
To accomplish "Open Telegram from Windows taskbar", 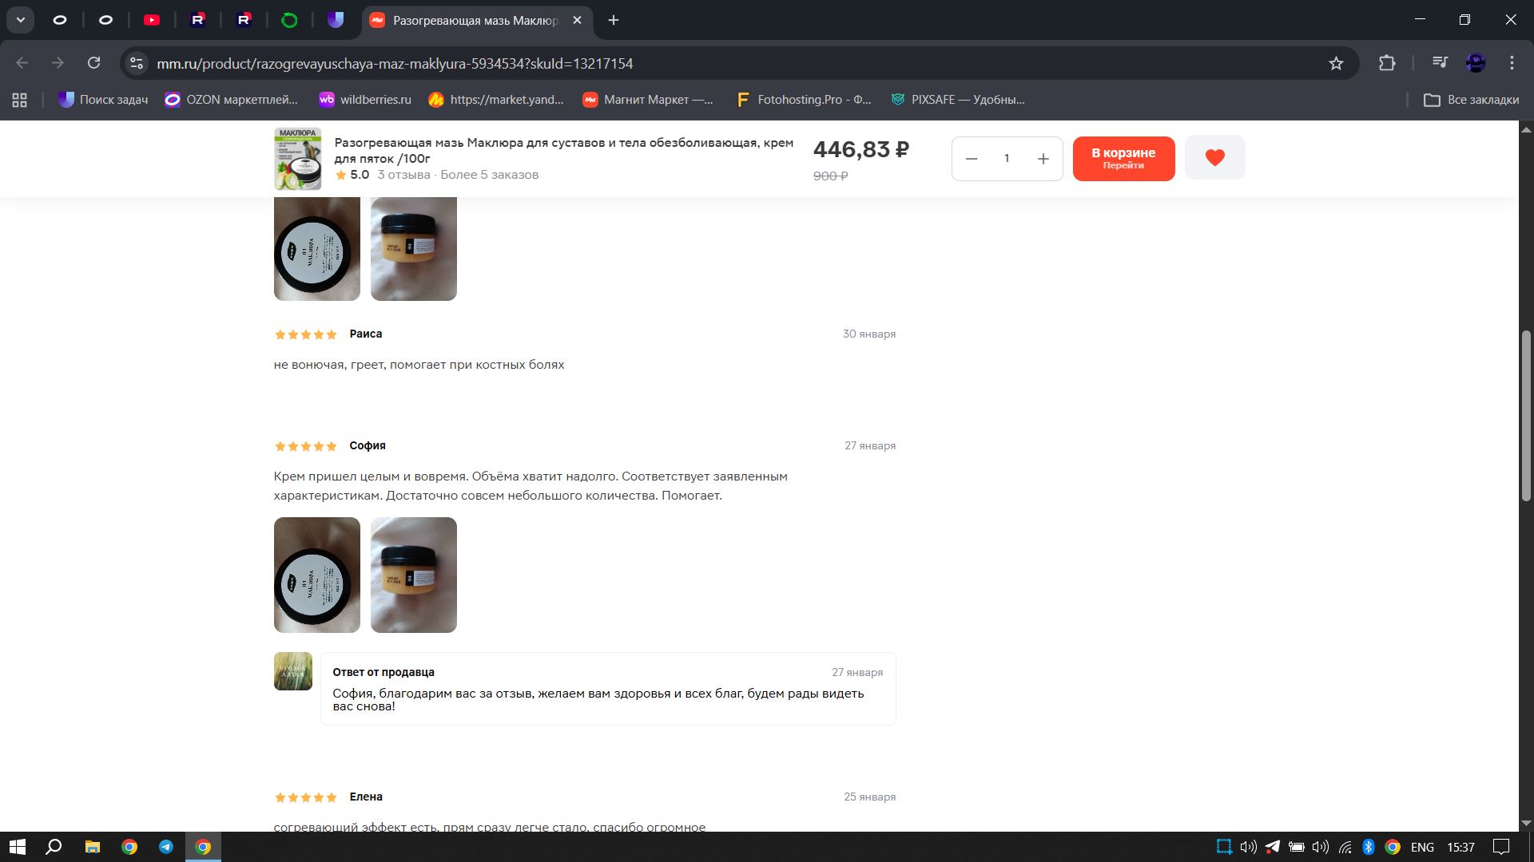I will [x=166, y=847].
